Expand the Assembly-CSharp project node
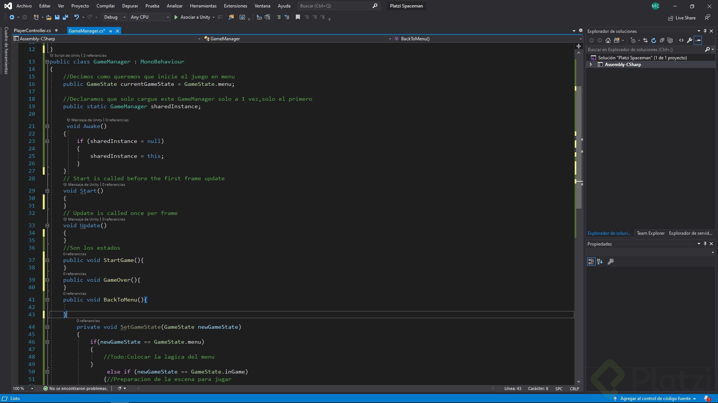 pos(591,65)
